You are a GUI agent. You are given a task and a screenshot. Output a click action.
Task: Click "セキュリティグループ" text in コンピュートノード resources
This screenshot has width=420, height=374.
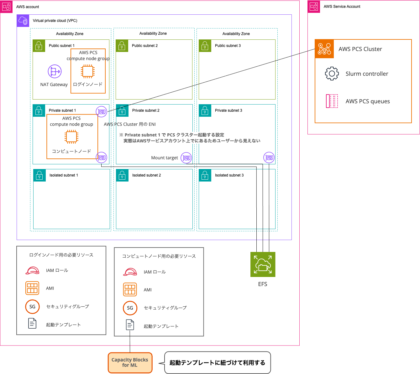(165, 308)
